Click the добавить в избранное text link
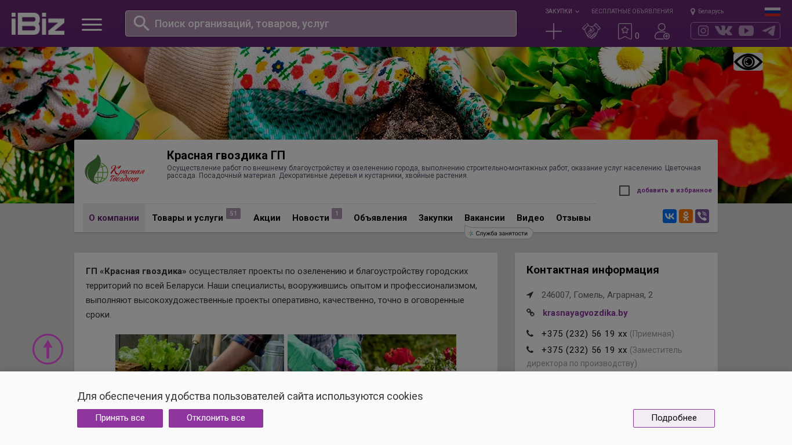 pyautogui.click(x=674, y=191)
